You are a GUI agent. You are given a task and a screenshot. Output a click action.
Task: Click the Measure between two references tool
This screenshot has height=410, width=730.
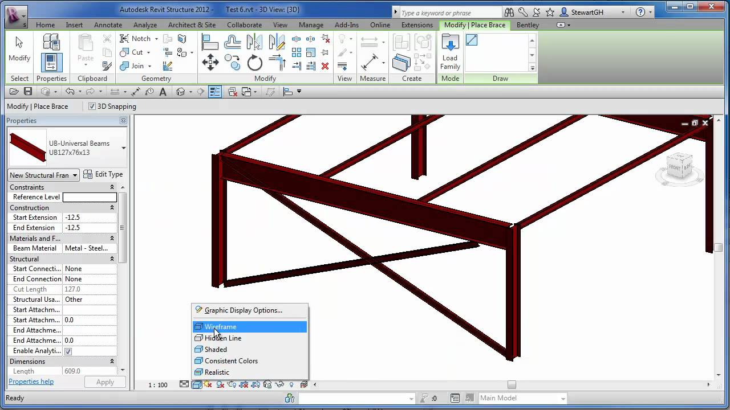click(370, 62)
